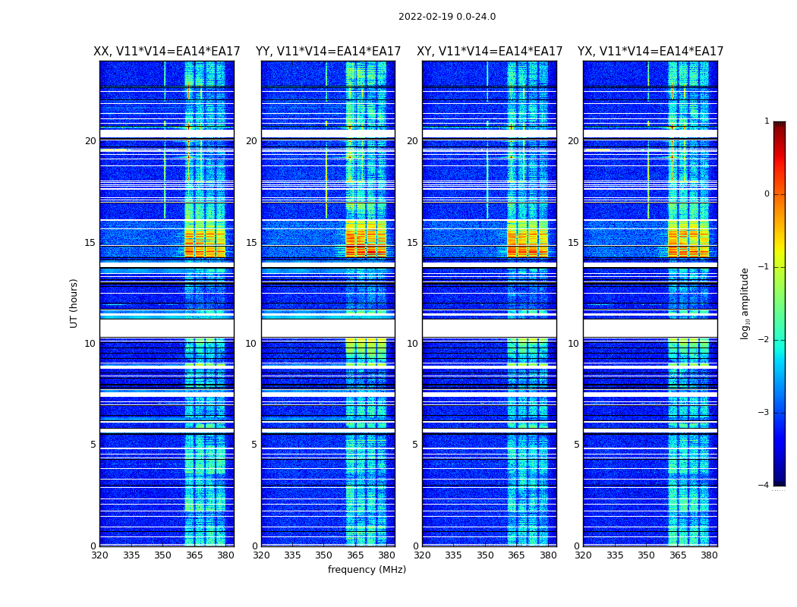
Task: Click the 350 frequency tick in XX panel
Action: (162, 555)
